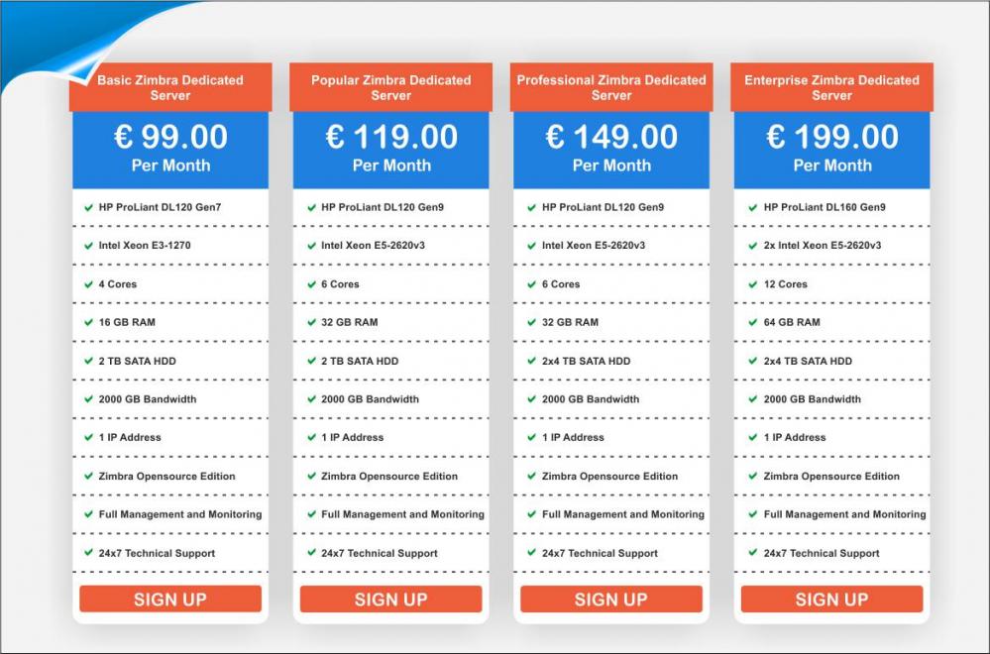Select Basic Zimbra Dedicated Server header
Viewport: 990px width, 654px height.
pos(170,87)
